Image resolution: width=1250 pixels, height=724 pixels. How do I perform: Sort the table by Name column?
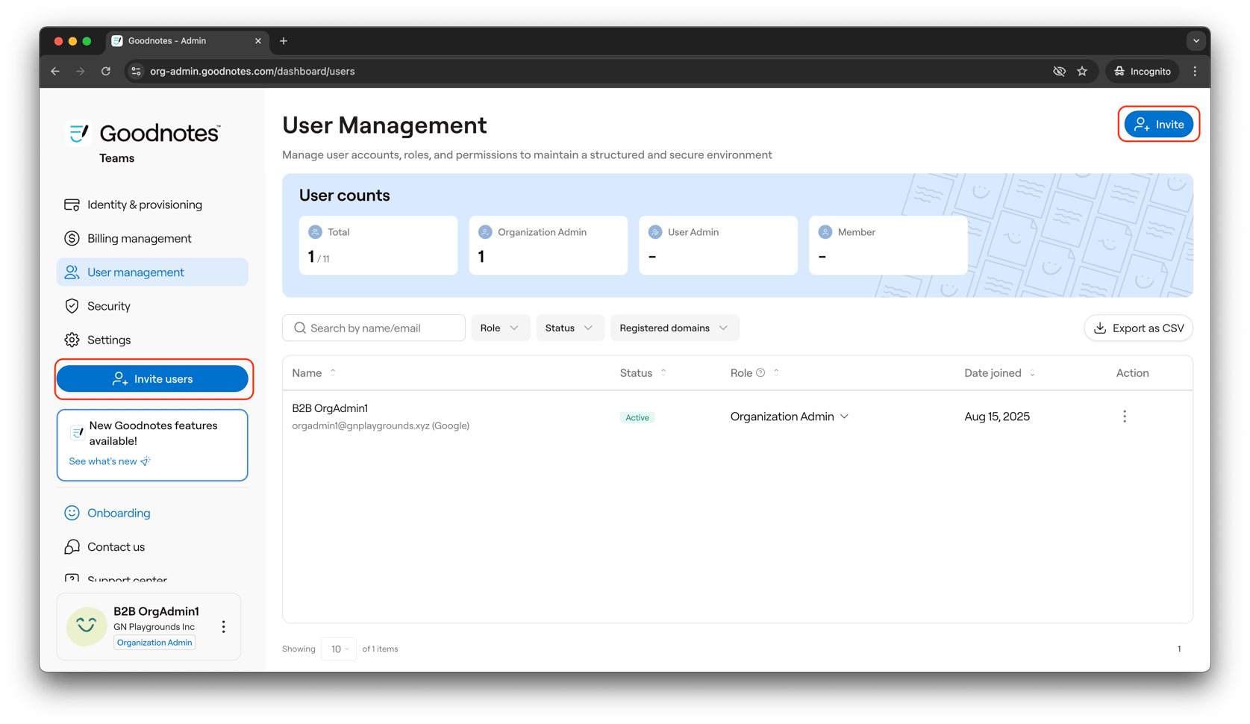[333, 373]
